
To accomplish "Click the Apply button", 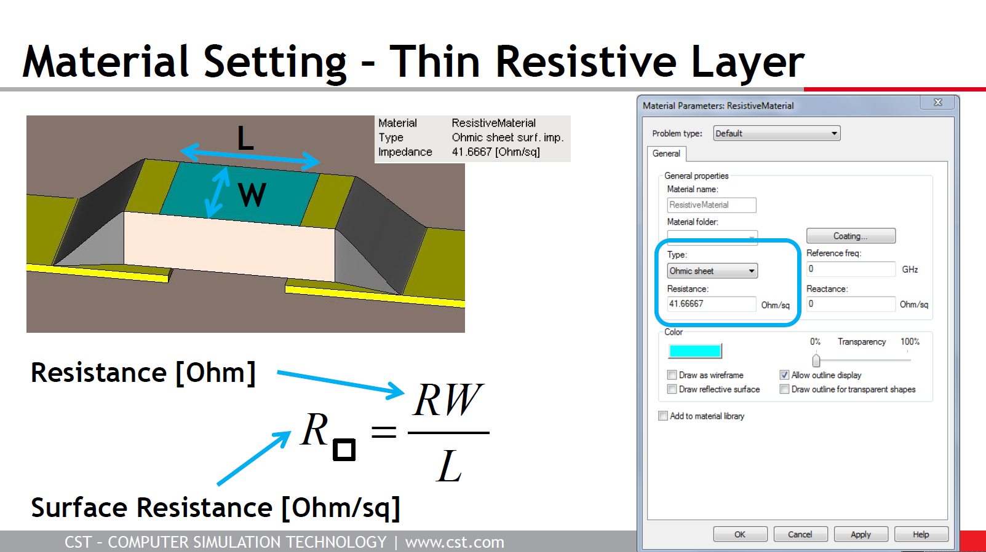I will (x=861, y=534).
